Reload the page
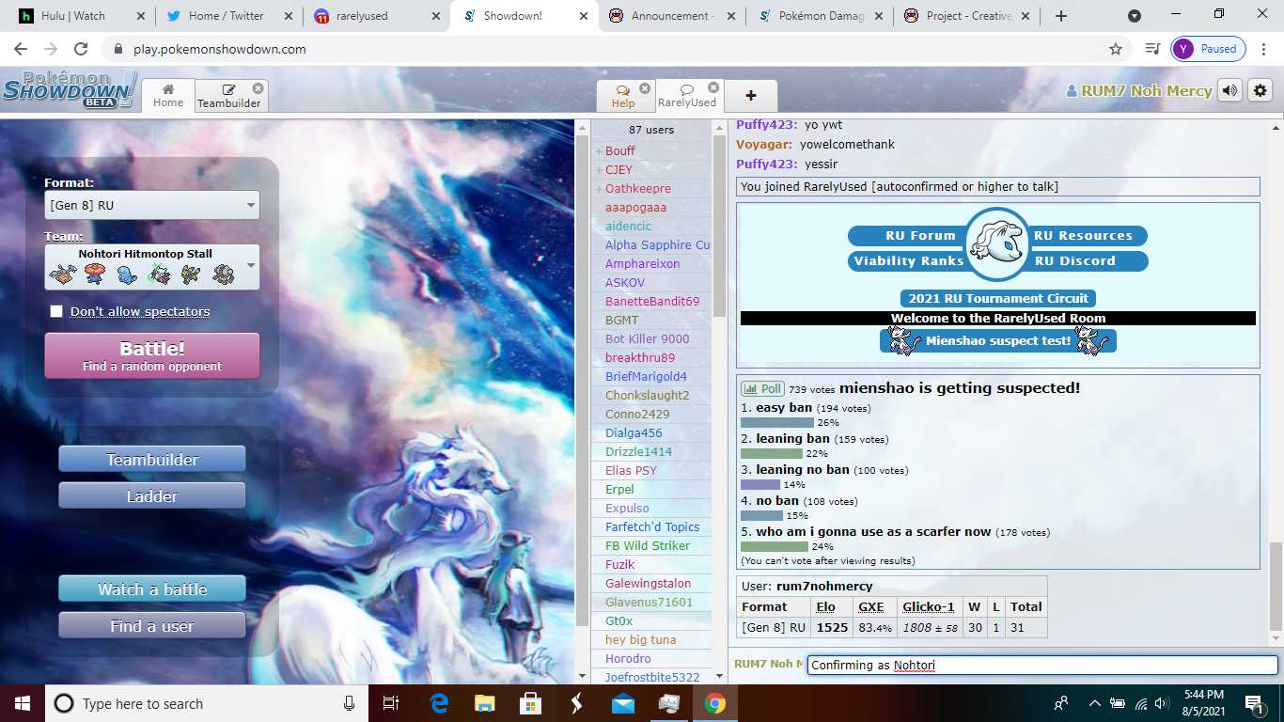 [x=81, y=49]
